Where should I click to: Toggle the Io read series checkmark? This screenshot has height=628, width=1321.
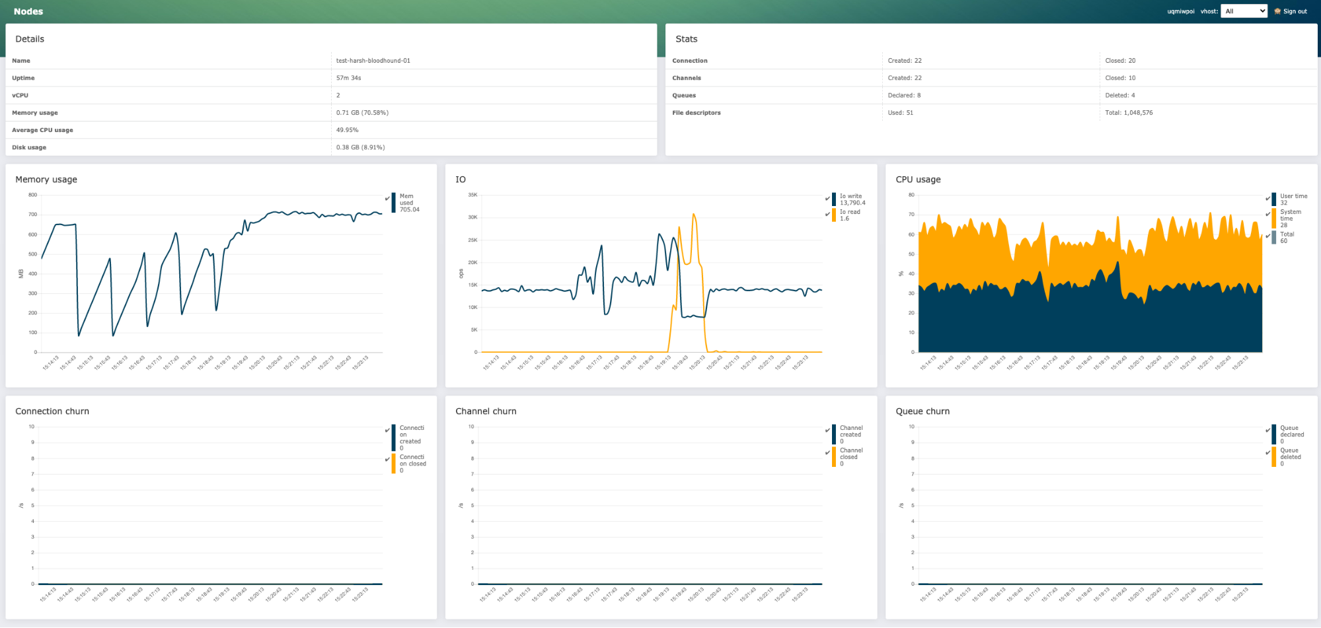(x=827, y=213)
